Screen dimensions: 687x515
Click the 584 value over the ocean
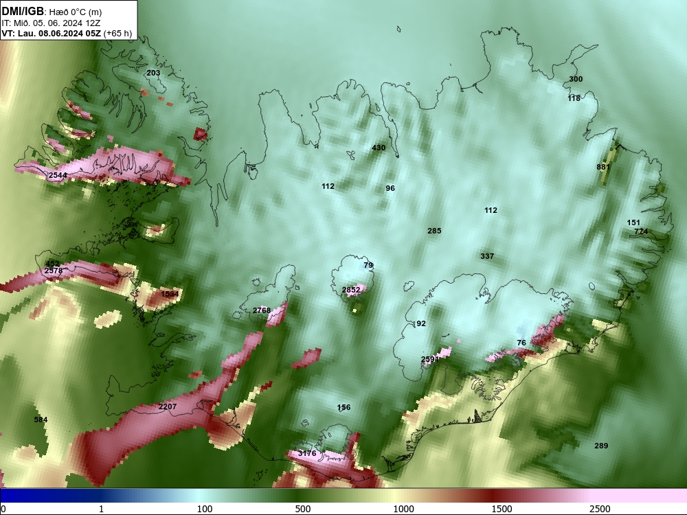(x=41, y=420)
